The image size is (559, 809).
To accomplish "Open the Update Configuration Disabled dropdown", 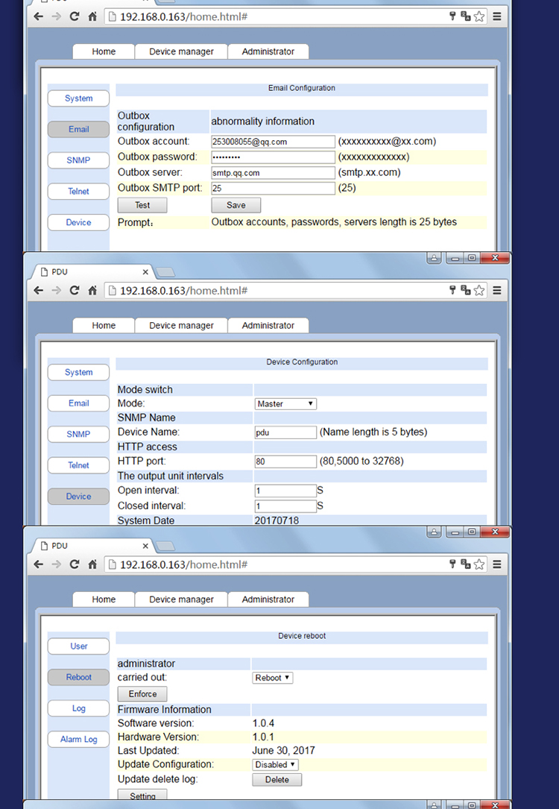I will click(275, 764).
